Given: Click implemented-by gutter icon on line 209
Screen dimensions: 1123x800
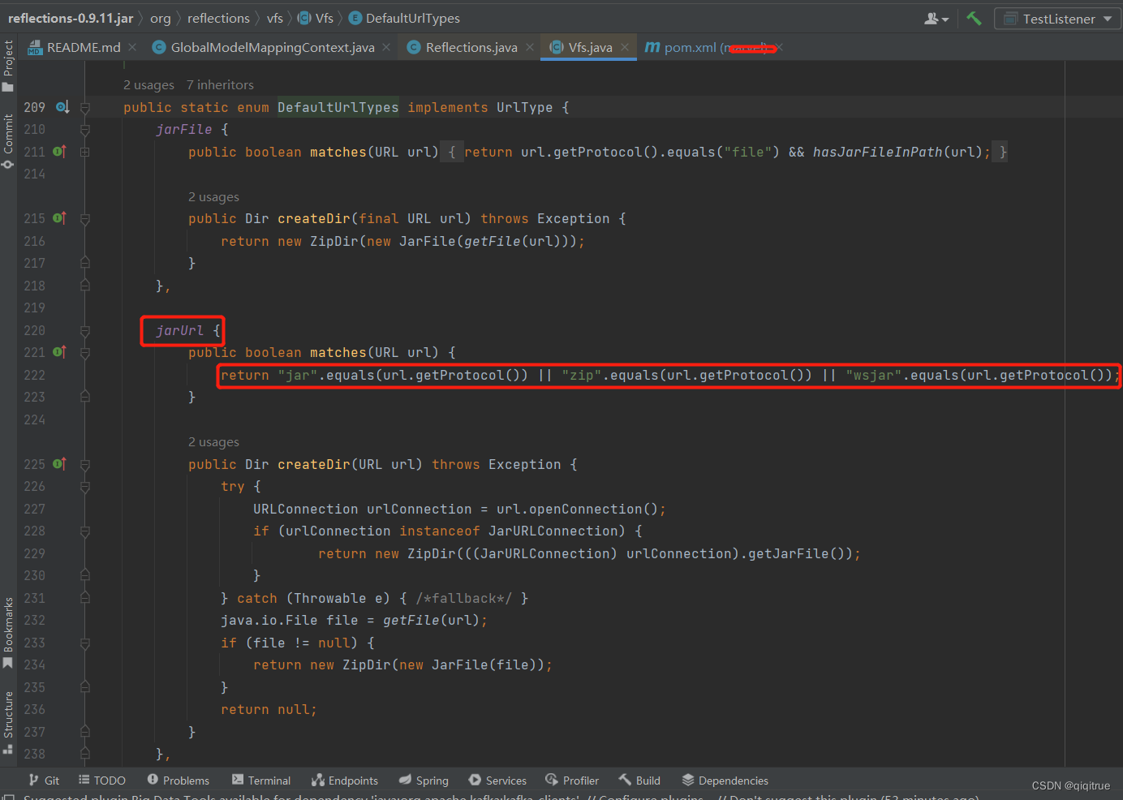Looking at the screenshot, I should click(x=62, y=107).
